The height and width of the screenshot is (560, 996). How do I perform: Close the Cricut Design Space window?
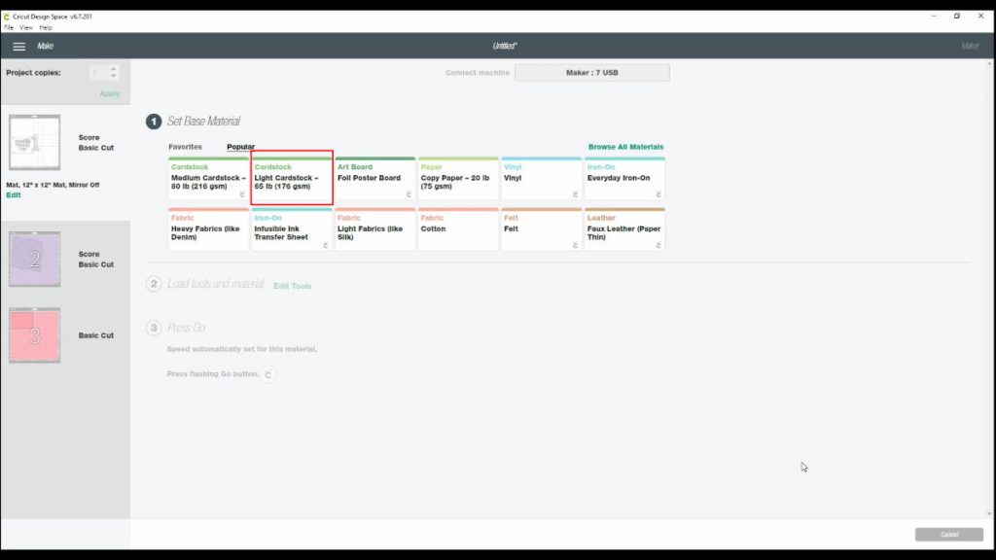tap(980, 16)
